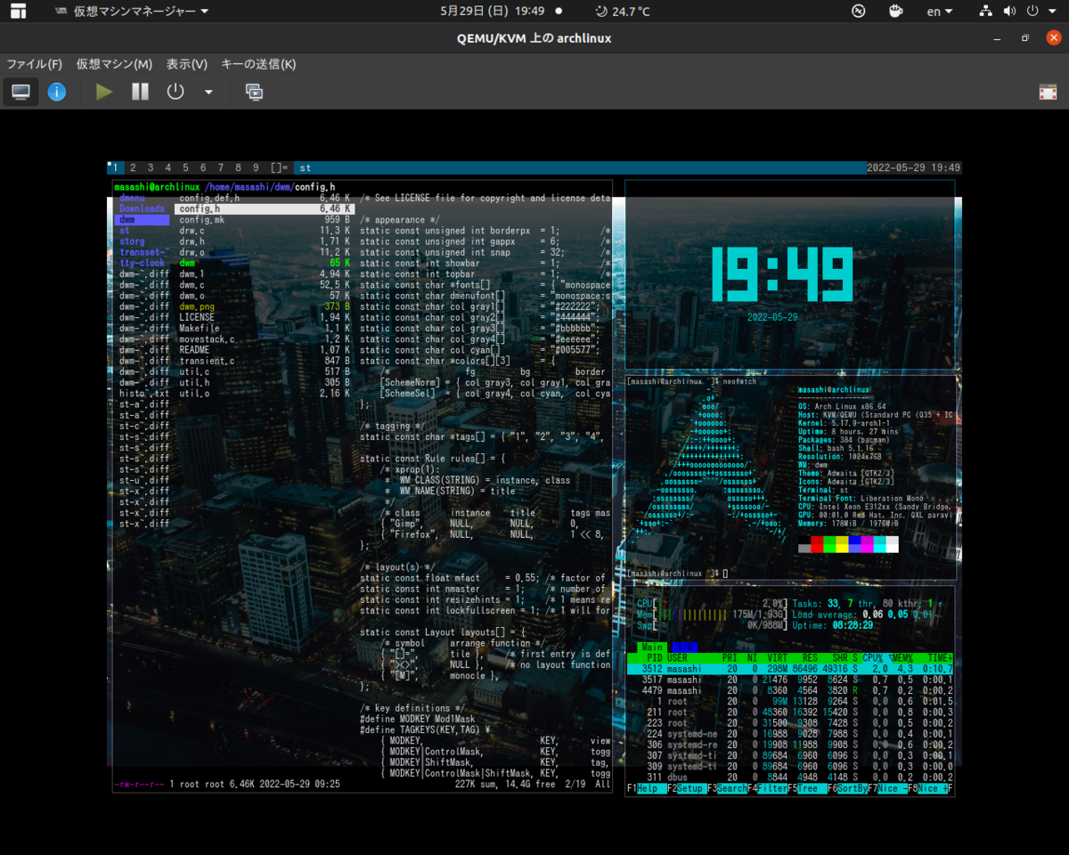Select dwm tag 1 in the guest bar

(x=115, y=167)
